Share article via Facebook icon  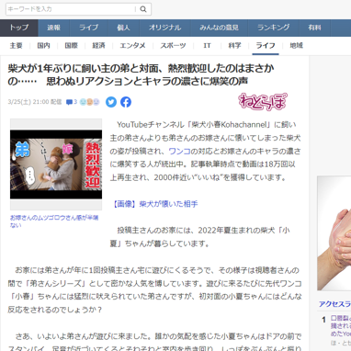(126, 102)
